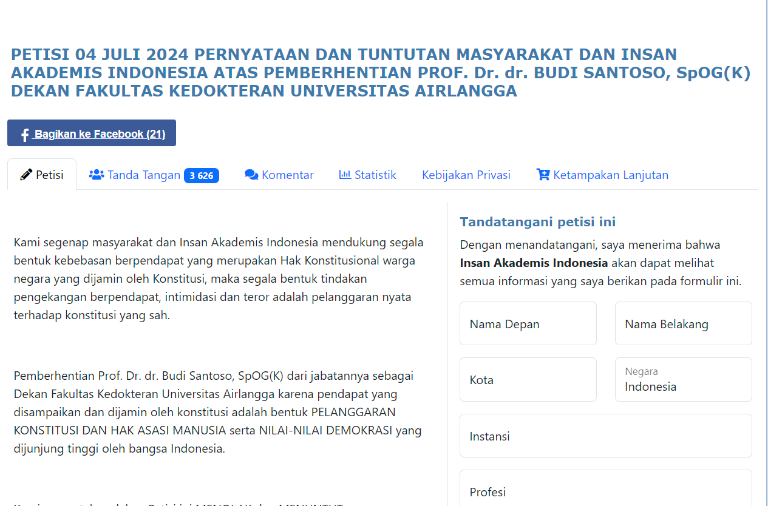Click the bar chart icon beside Statistik

(344, 174)
